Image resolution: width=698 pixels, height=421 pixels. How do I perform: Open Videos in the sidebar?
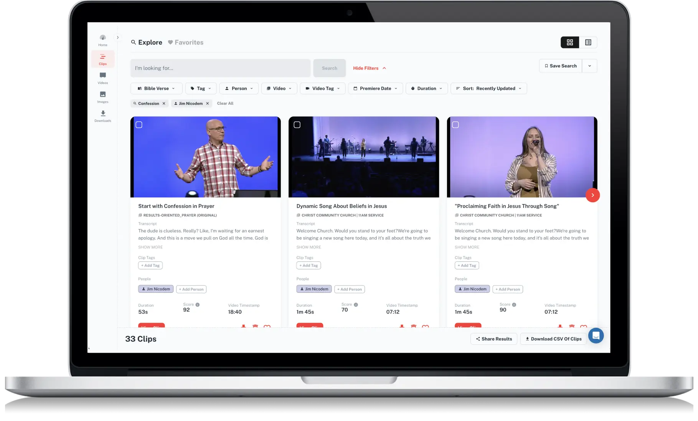tap(102, 78)
